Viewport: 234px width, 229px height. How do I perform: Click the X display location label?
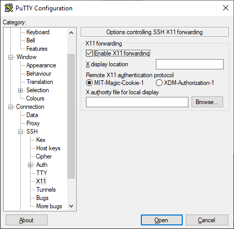pos(107,64)
